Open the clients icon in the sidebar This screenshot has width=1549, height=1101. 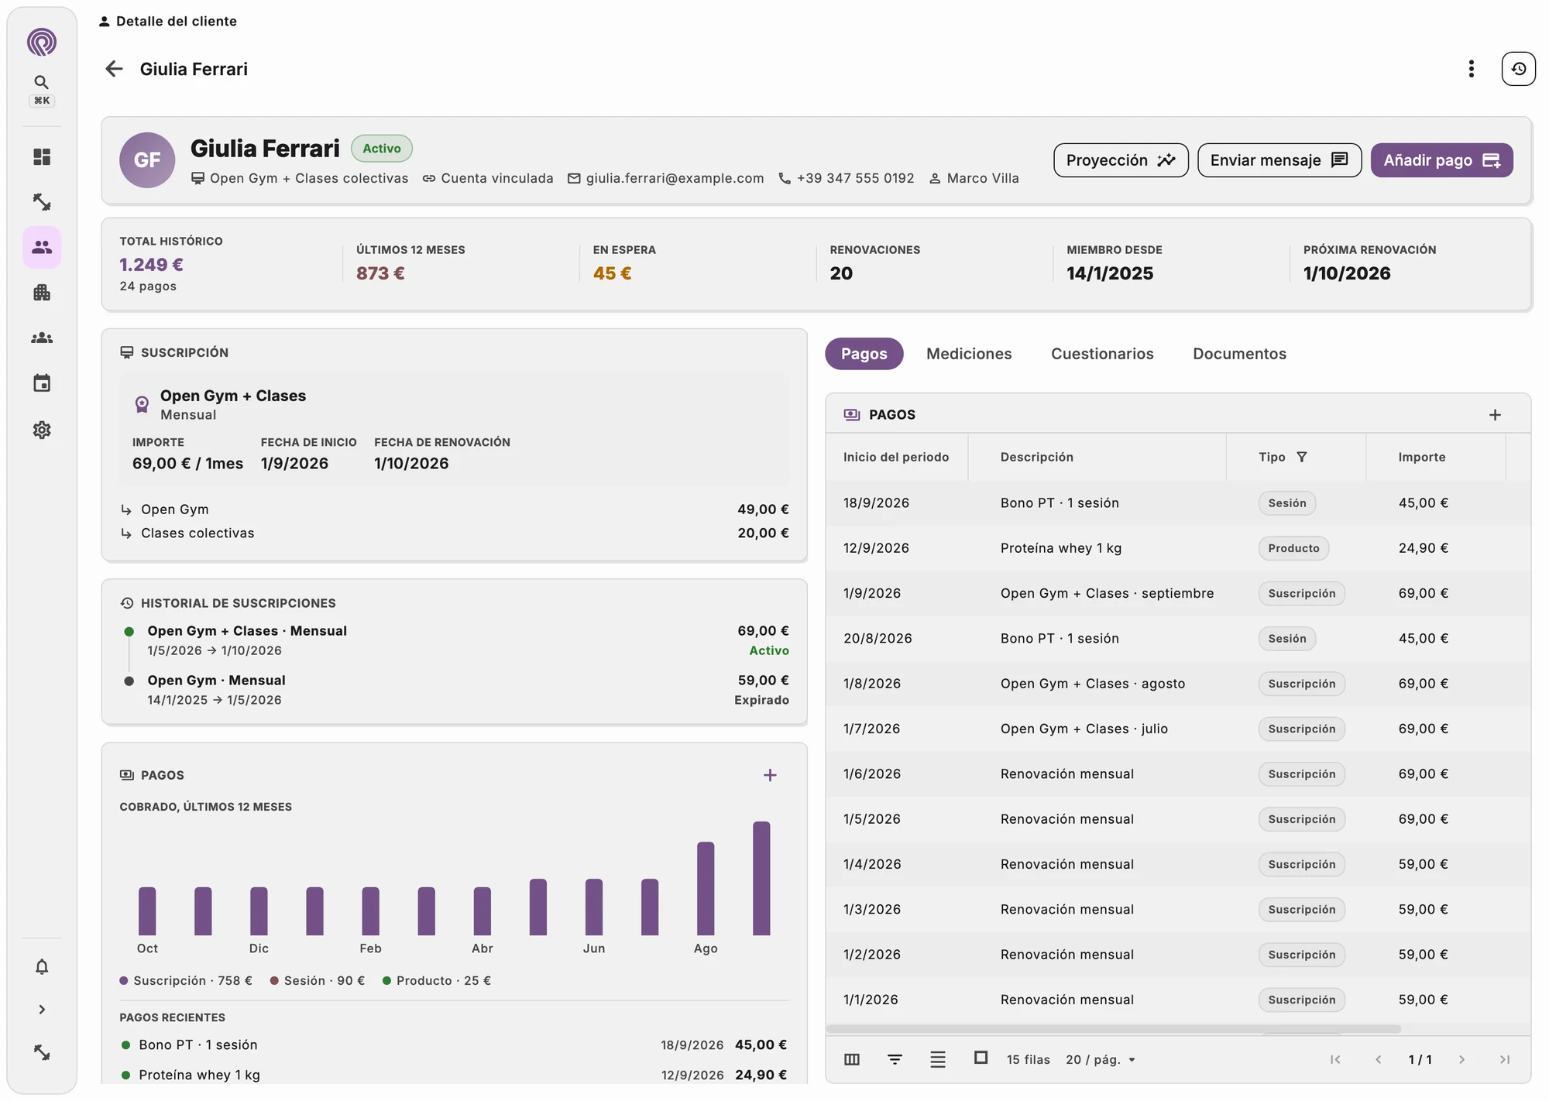point(42,247)
